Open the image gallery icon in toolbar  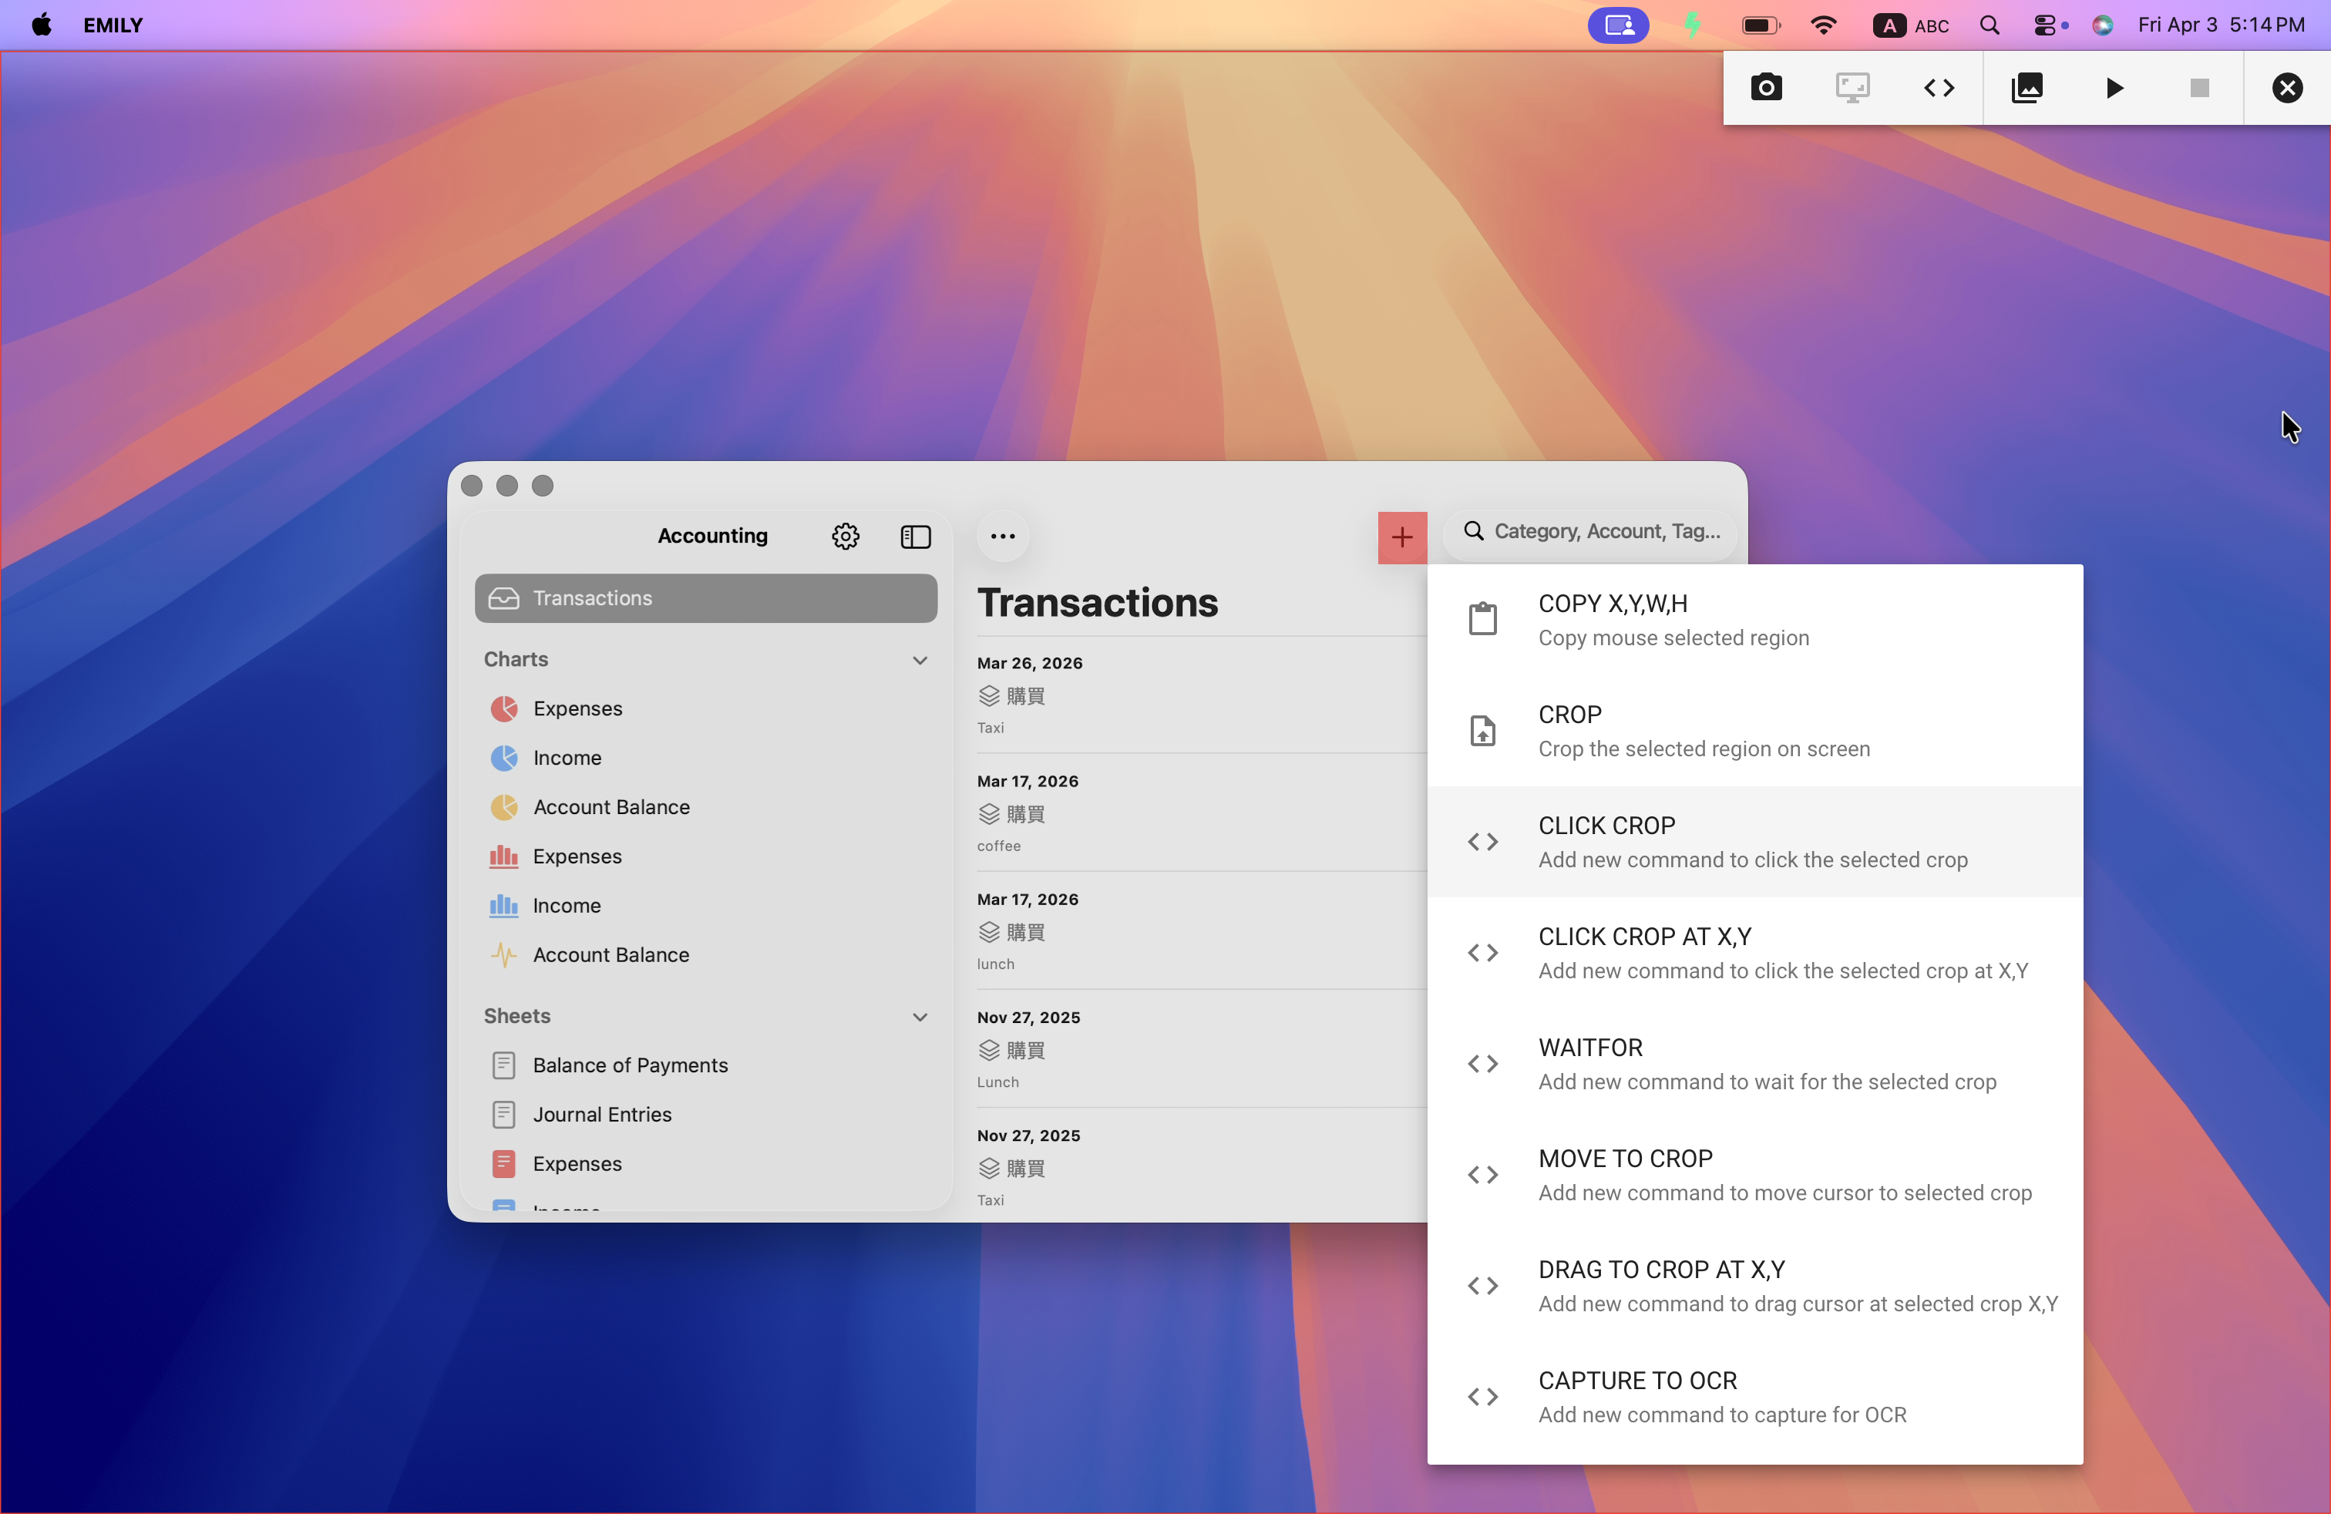2027,88
